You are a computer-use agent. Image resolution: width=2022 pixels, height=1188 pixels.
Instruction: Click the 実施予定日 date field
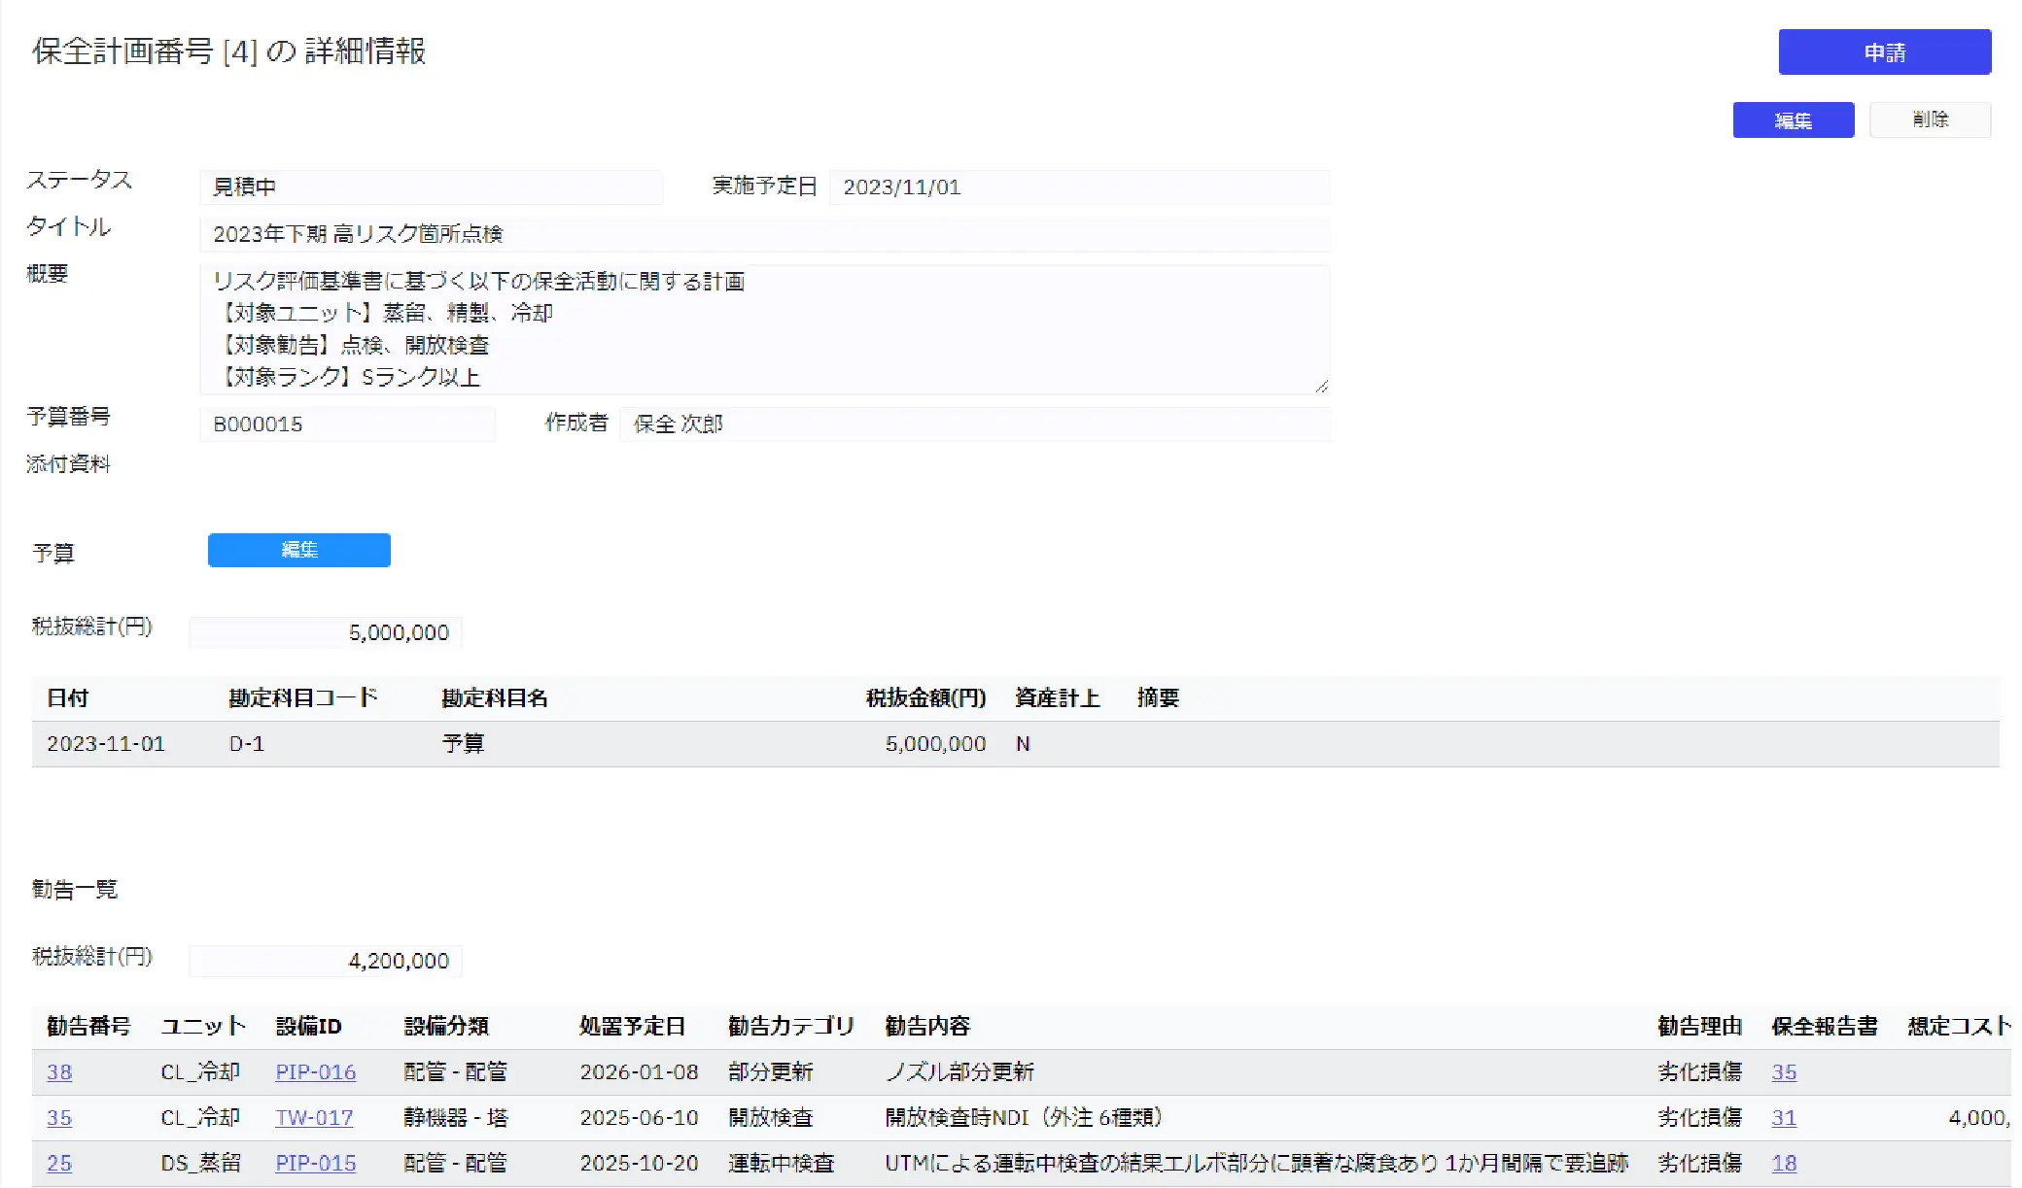(x=1079, y=187)
